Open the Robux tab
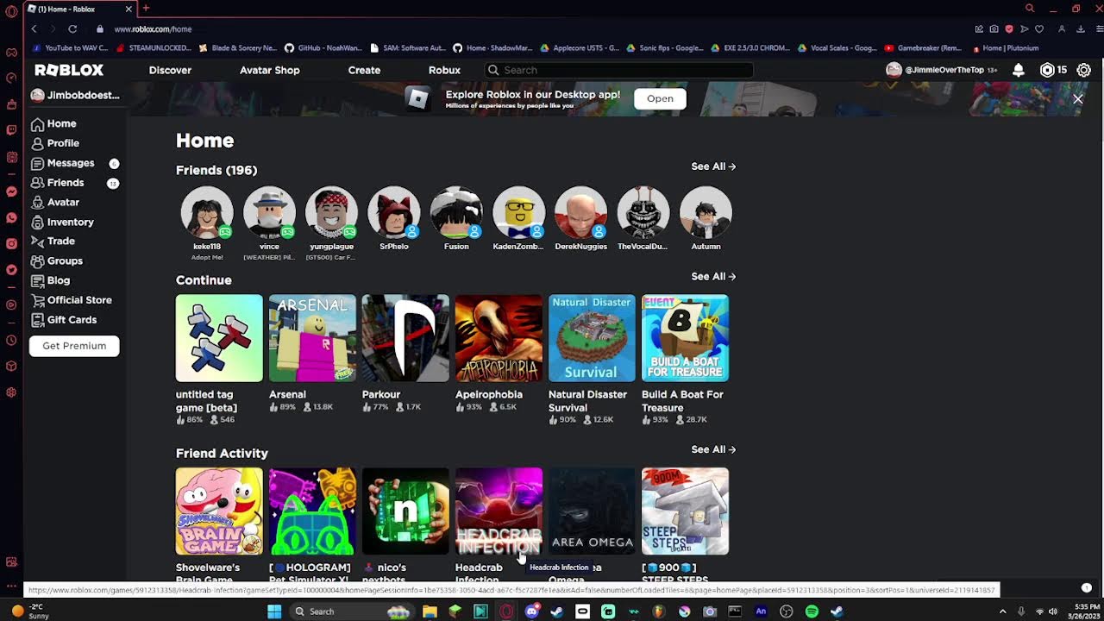This screenshot has height=621, width=1104. [444, 70]
